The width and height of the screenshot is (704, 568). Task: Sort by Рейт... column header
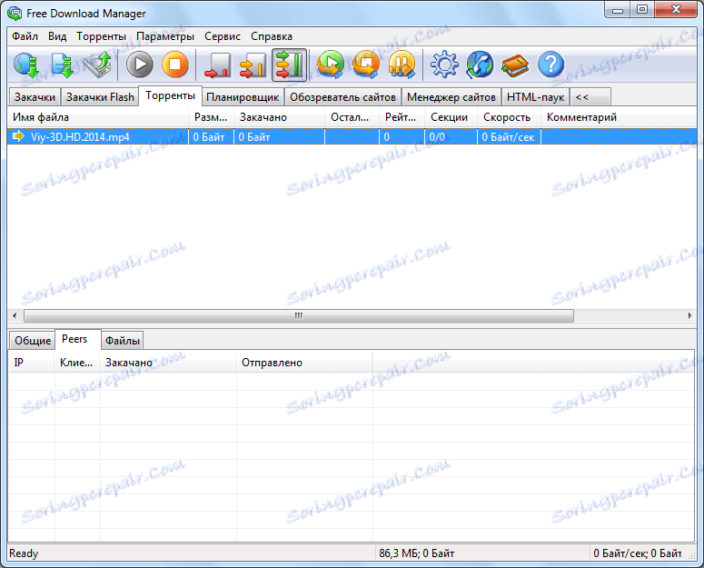pyautogui.click(x=402, y=117)
